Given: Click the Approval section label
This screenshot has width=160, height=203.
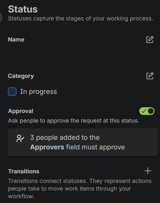Looking at the screenshot, I should click(21, 111).
